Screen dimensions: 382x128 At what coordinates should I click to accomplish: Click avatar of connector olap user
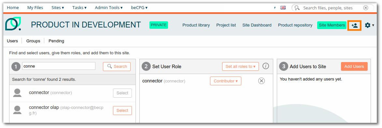click(17, 110)
